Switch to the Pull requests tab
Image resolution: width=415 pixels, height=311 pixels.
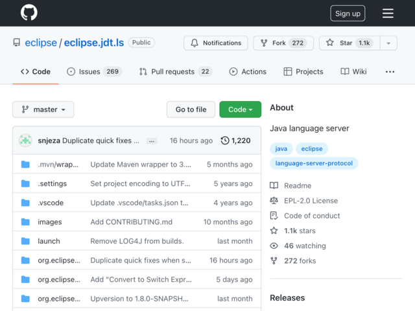point(176,72)
